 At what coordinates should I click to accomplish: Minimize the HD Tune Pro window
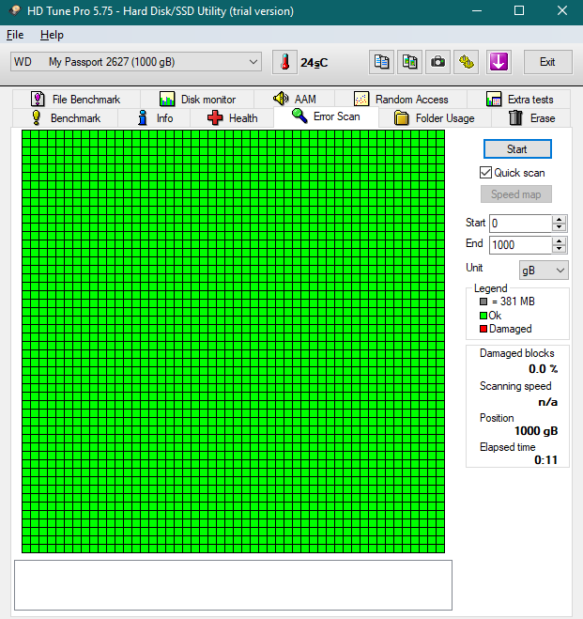point(477,10)
